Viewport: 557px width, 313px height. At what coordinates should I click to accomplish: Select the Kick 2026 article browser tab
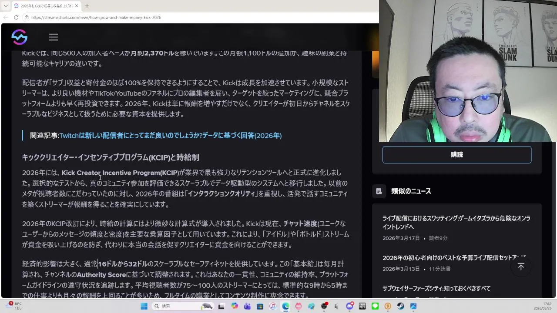coord(46,6)
